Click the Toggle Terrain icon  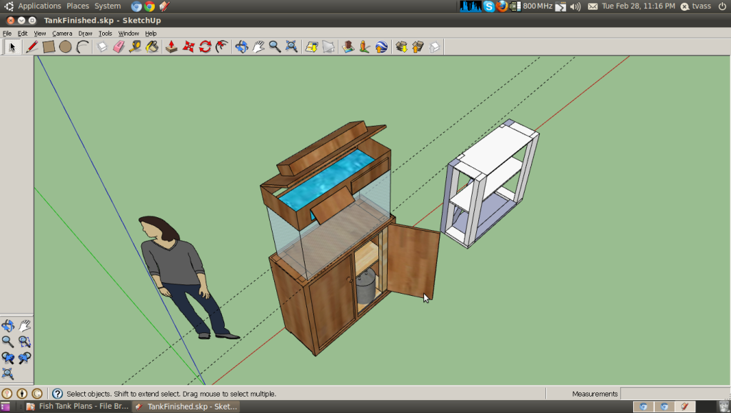tap(328, 46)
